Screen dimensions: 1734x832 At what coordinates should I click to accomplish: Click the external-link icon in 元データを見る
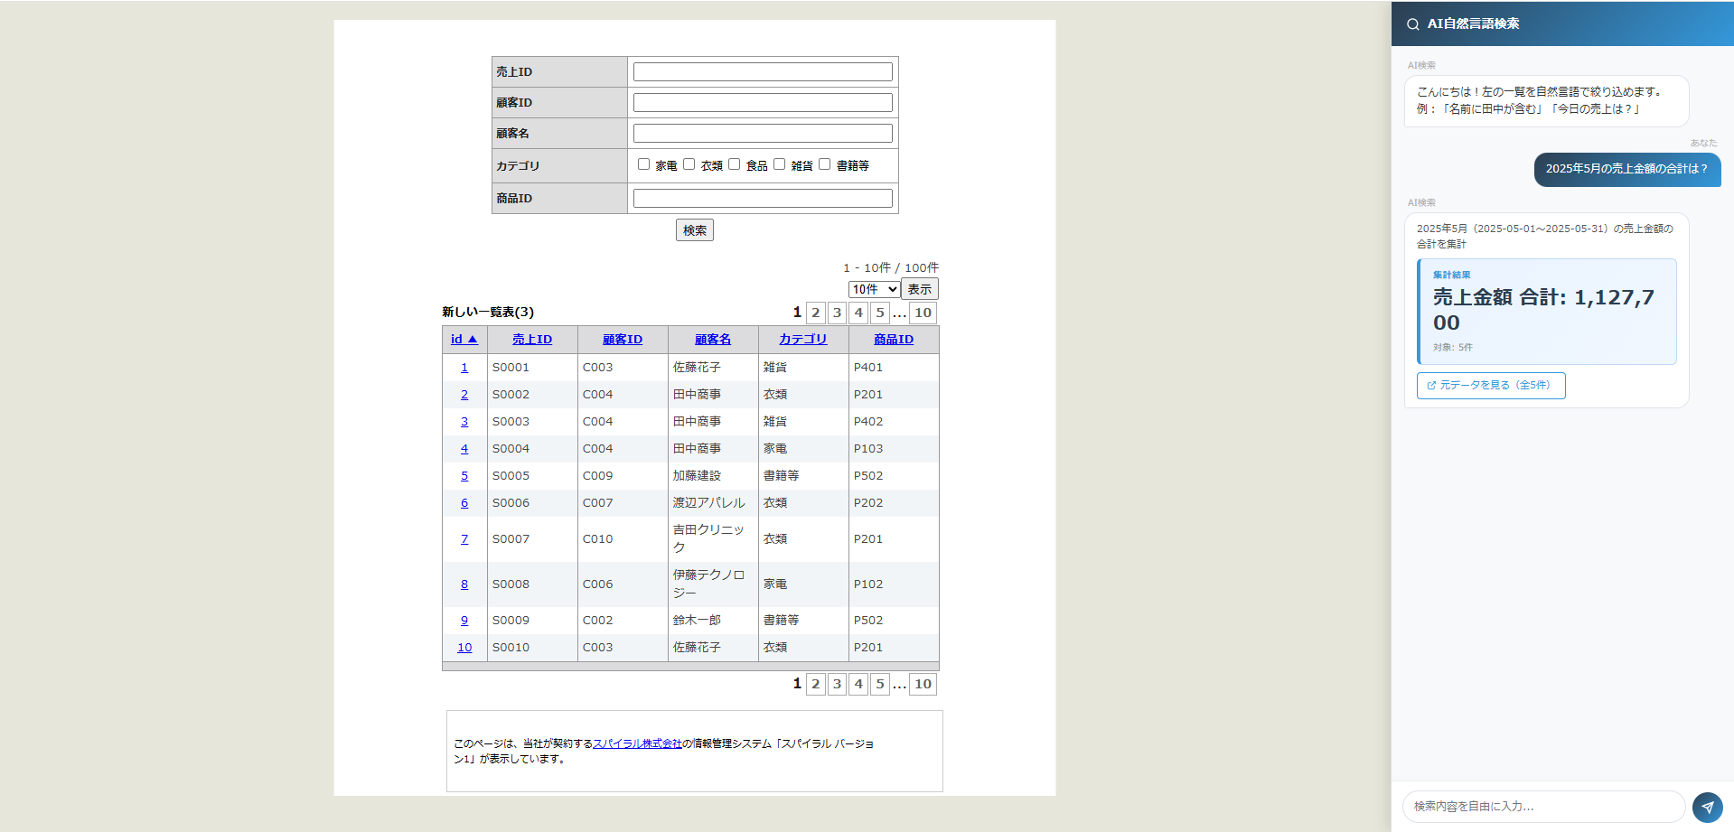(1431, 386)
